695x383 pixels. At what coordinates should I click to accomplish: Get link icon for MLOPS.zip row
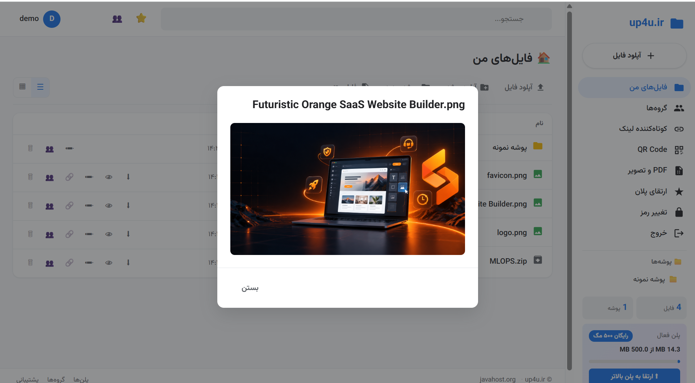point(70,263)
